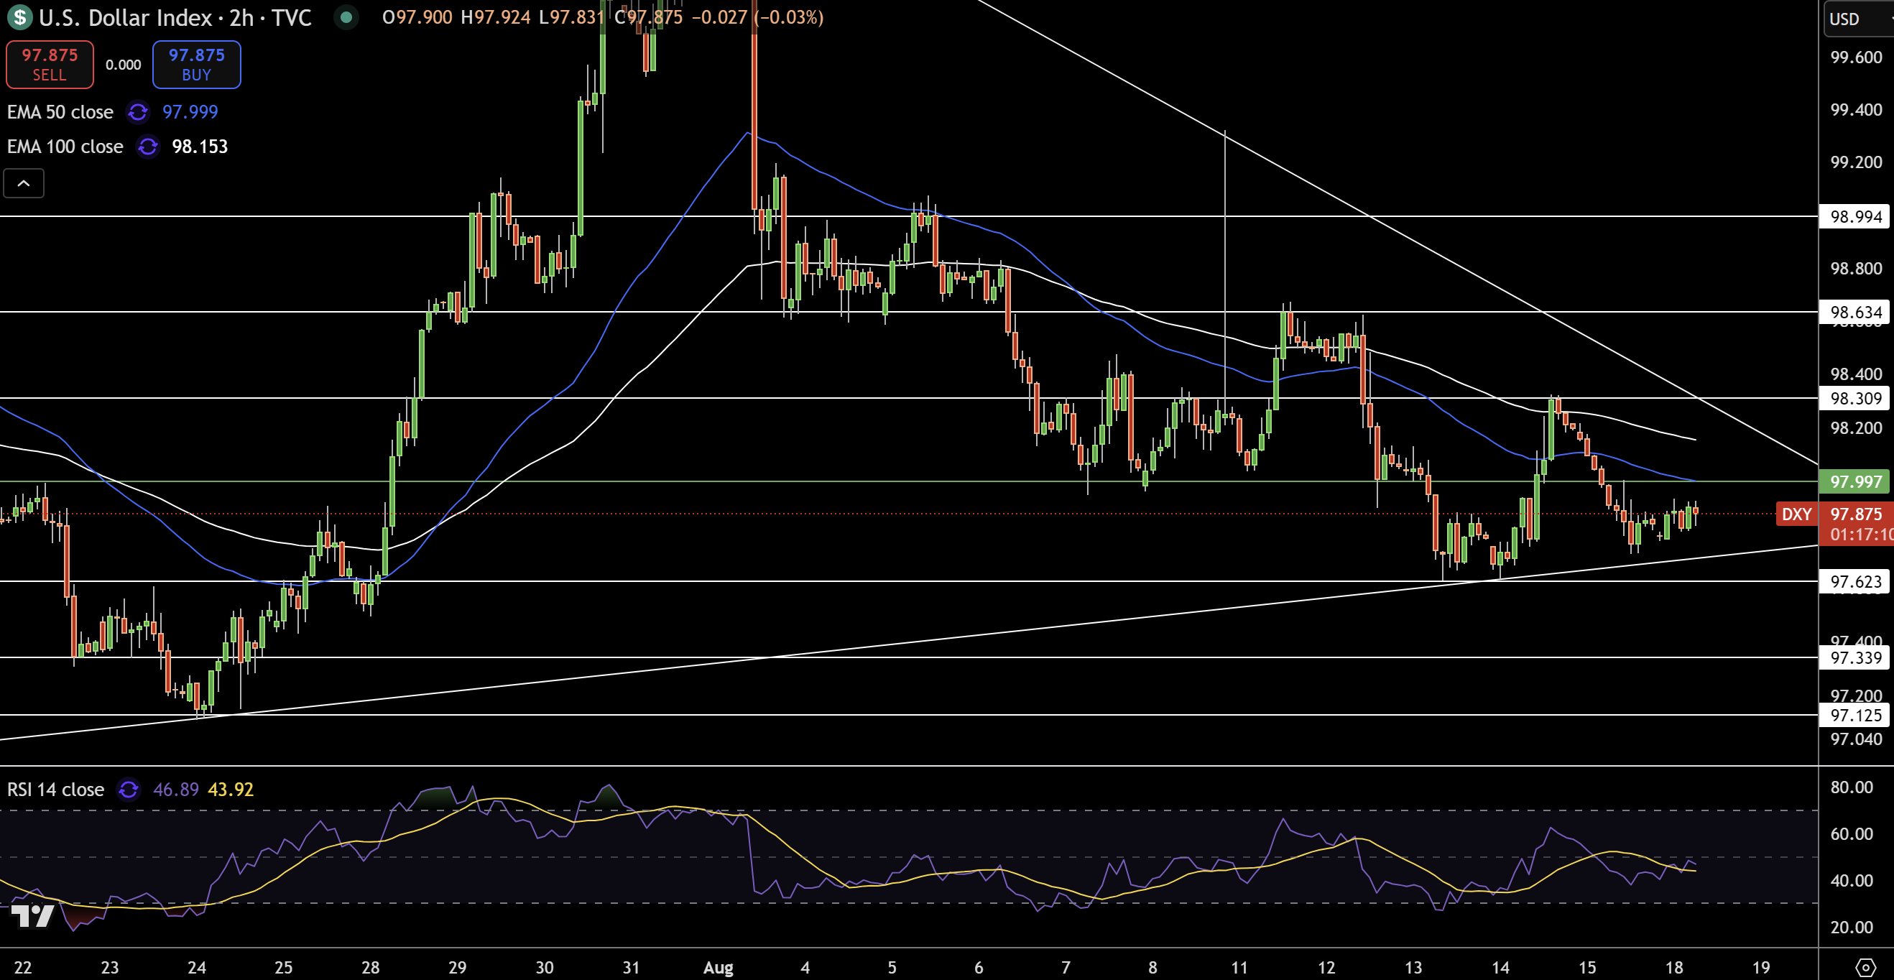Click the 98.994 price level label
The image size is (1894, 980).
[x=1855, y=216]
